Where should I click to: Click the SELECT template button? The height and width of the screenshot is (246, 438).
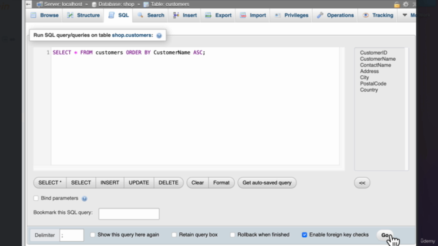click(81, 182)
